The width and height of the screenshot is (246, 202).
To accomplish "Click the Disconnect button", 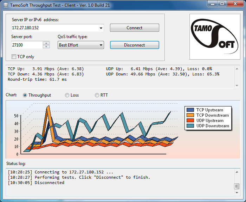I will tap(135, 45).
